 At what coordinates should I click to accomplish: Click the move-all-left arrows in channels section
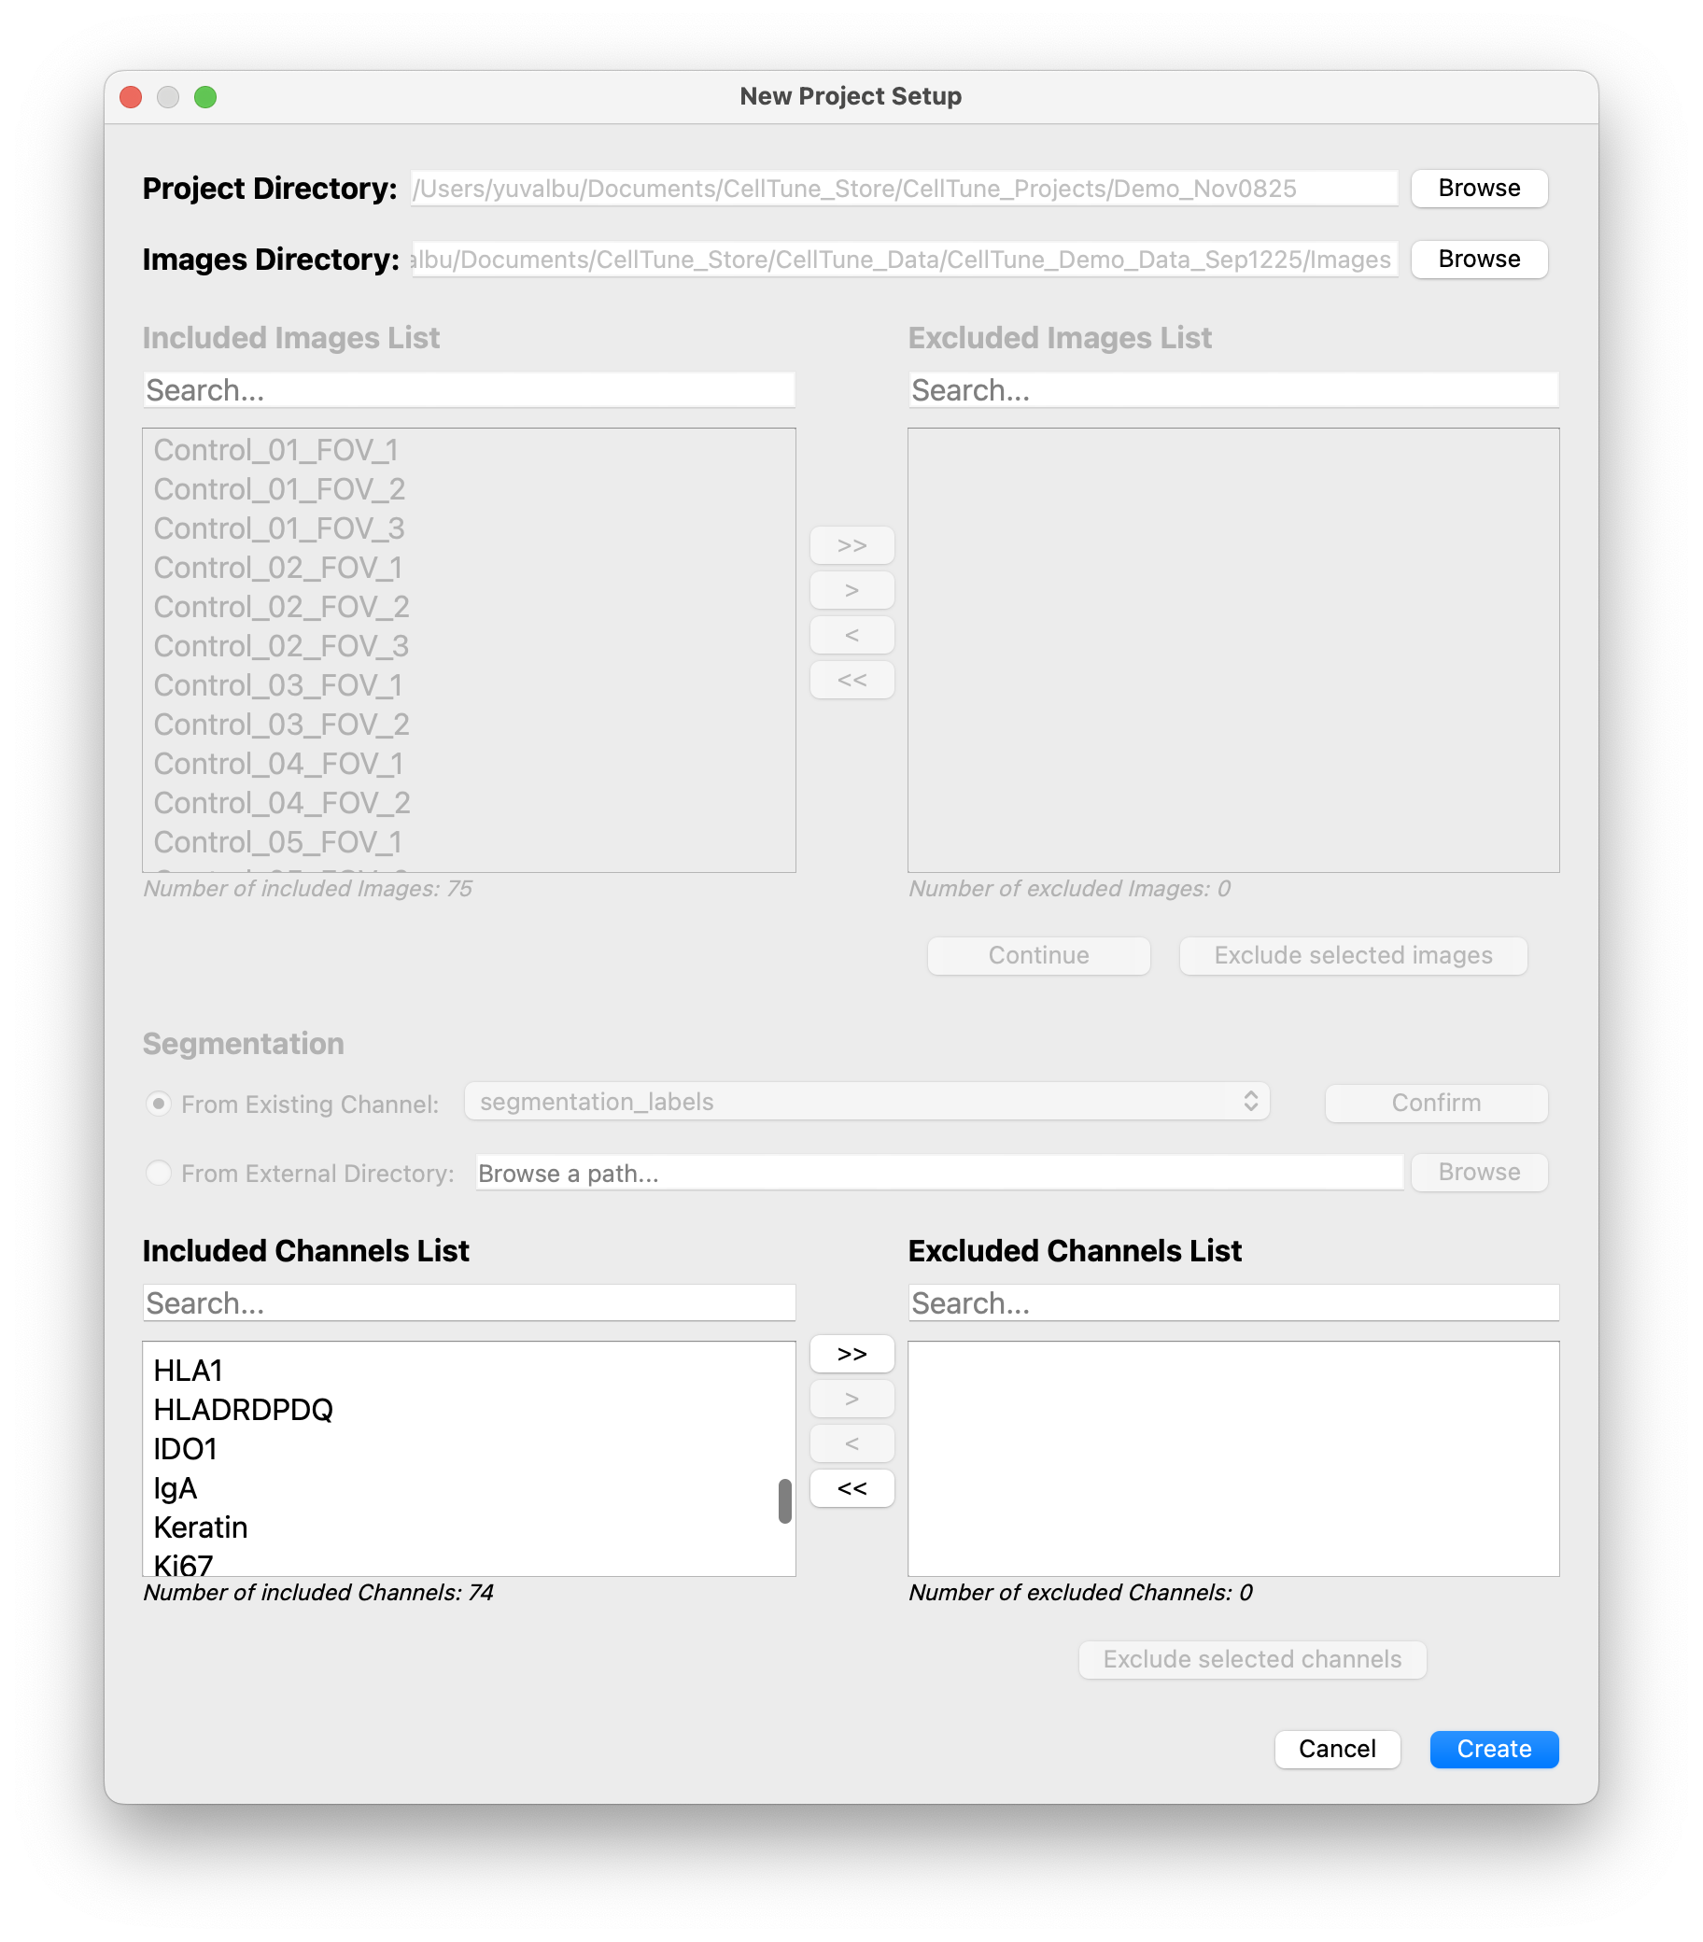click(x=851, y=1487)
